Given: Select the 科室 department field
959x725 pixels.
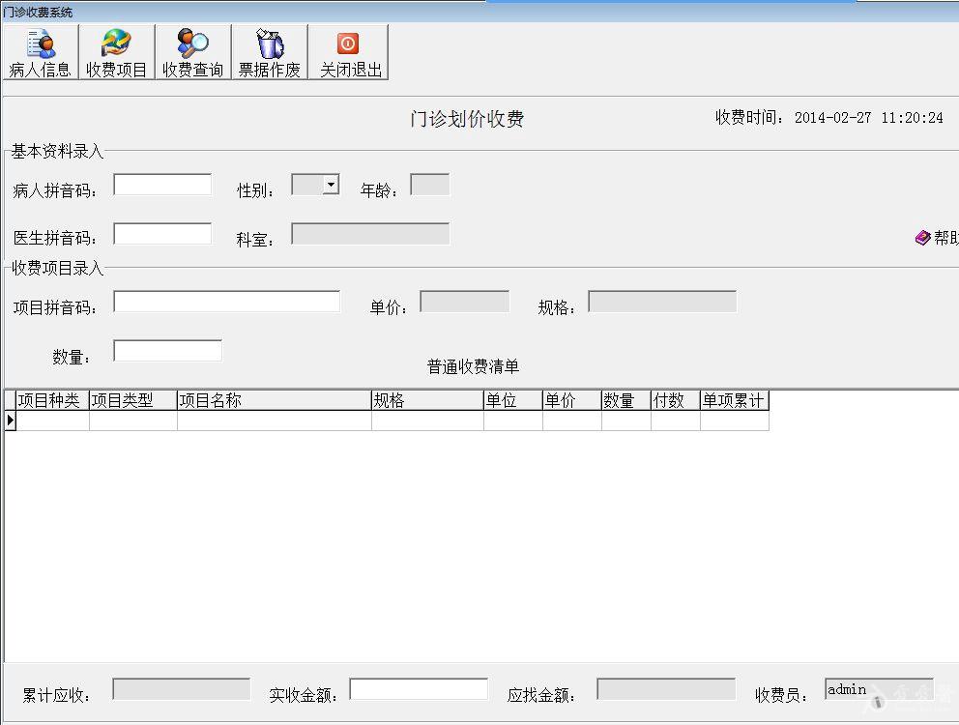Looking at the screenshot, I should click(372, 233).
